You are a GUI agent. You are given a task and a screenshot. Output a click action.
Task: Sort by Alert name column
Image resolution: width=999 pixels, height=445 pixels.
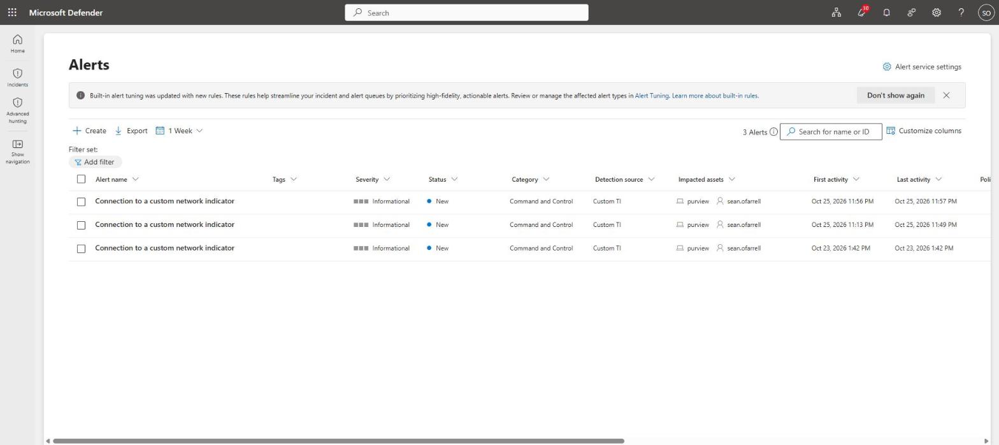click(117, 179)
